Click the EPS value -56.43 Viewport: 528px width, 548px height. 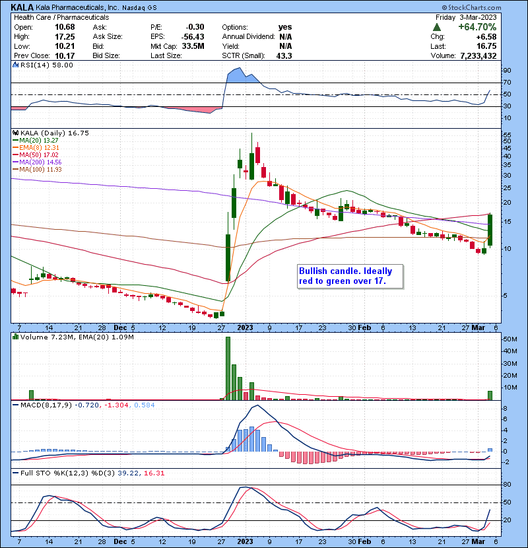pos(193,37)
